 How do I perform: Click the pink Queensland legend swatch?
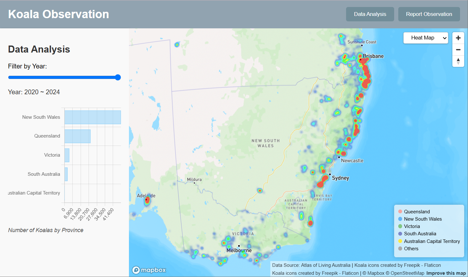click(x=400, y=211)
